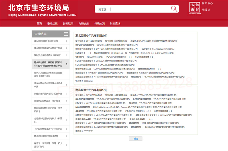Go to 办理进度 in the navigation bar
This screenshot has height=151, width=228.
84,23
